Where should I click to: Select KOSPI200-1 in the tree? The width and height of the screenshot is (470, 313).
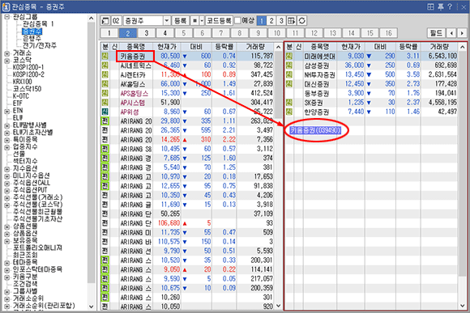pos(28,67)
